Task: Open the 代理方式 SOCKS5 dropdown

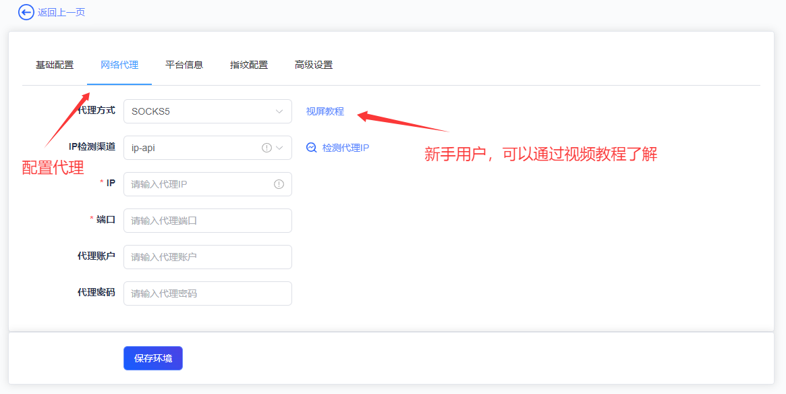Action: point(199,111)
